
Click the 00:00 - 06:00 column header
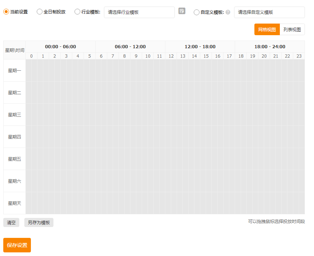(x=60, y=46)
